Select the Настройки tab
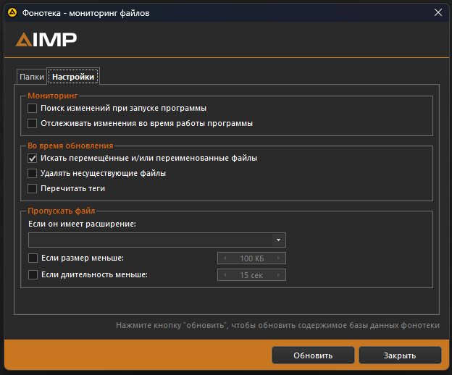The height and width of the screenshot is (375, 452). click(73, 77)
